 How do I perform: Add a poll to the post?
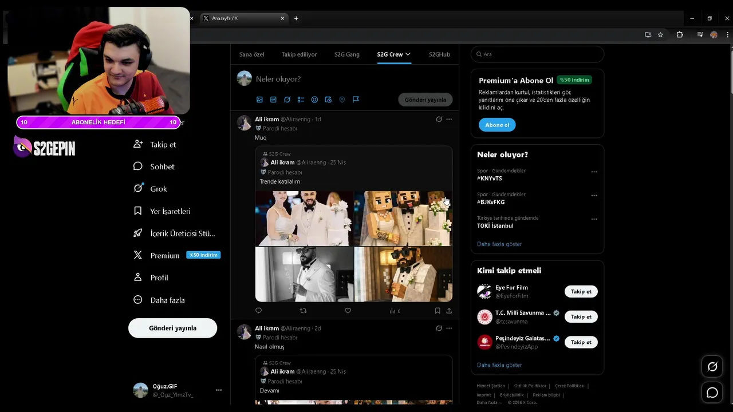point(301,100)
